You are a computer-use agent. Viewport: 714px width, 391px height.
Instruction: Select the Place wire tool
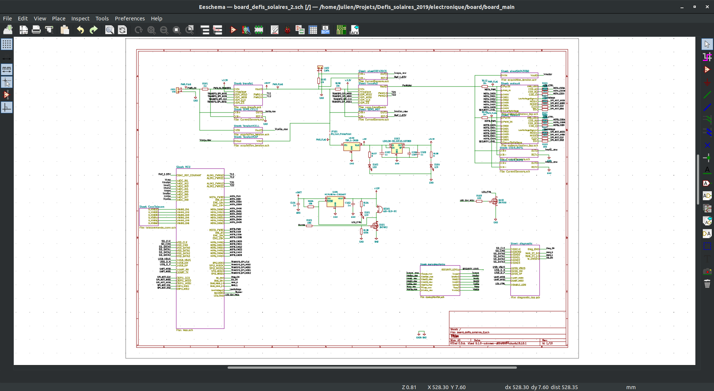coord(707,95)
